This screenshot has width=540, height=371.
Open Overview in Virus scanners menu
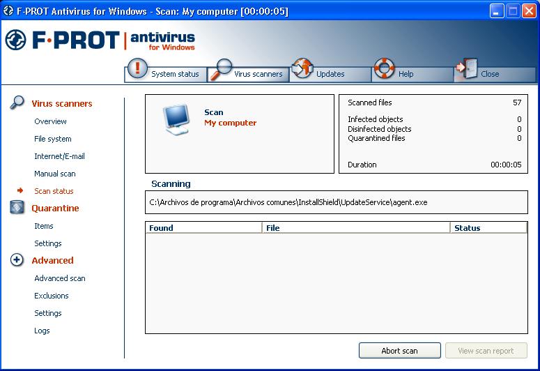pos(50,121)
